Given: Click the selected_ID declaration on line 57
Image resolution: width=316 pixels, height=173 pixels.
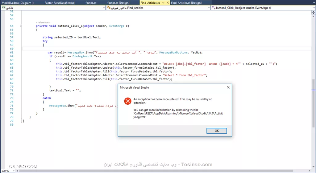Looking at the screenshot, I should point(63,37).
